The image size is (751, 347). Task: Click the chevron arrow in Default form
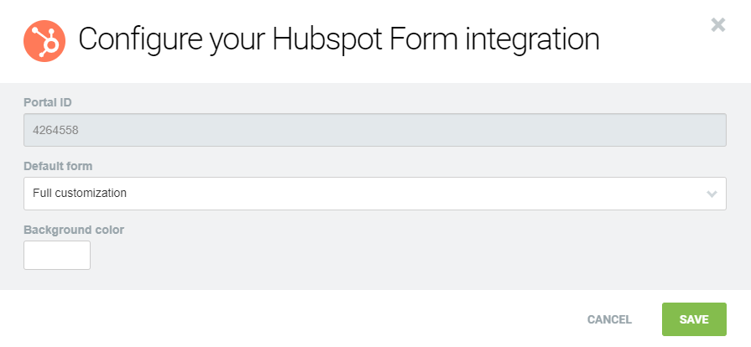pyautogui.click(x=712, y=194)
